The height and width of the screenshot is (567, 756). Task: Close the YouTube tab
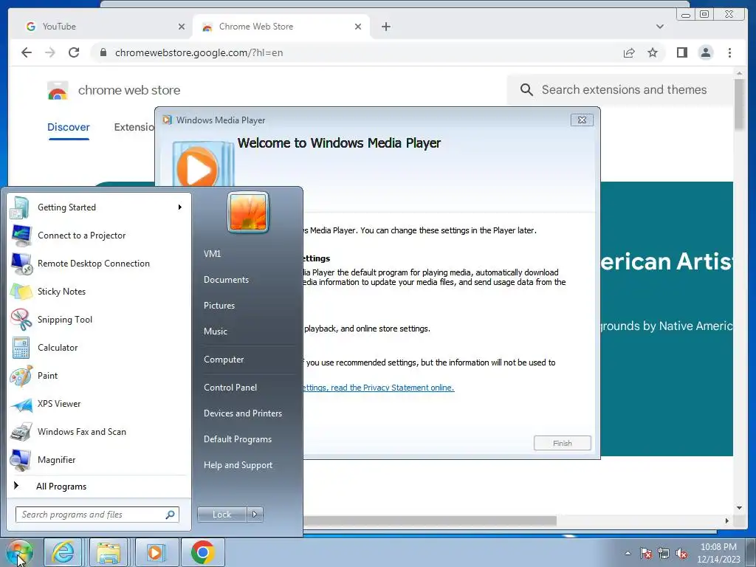[x=182, y=27]
